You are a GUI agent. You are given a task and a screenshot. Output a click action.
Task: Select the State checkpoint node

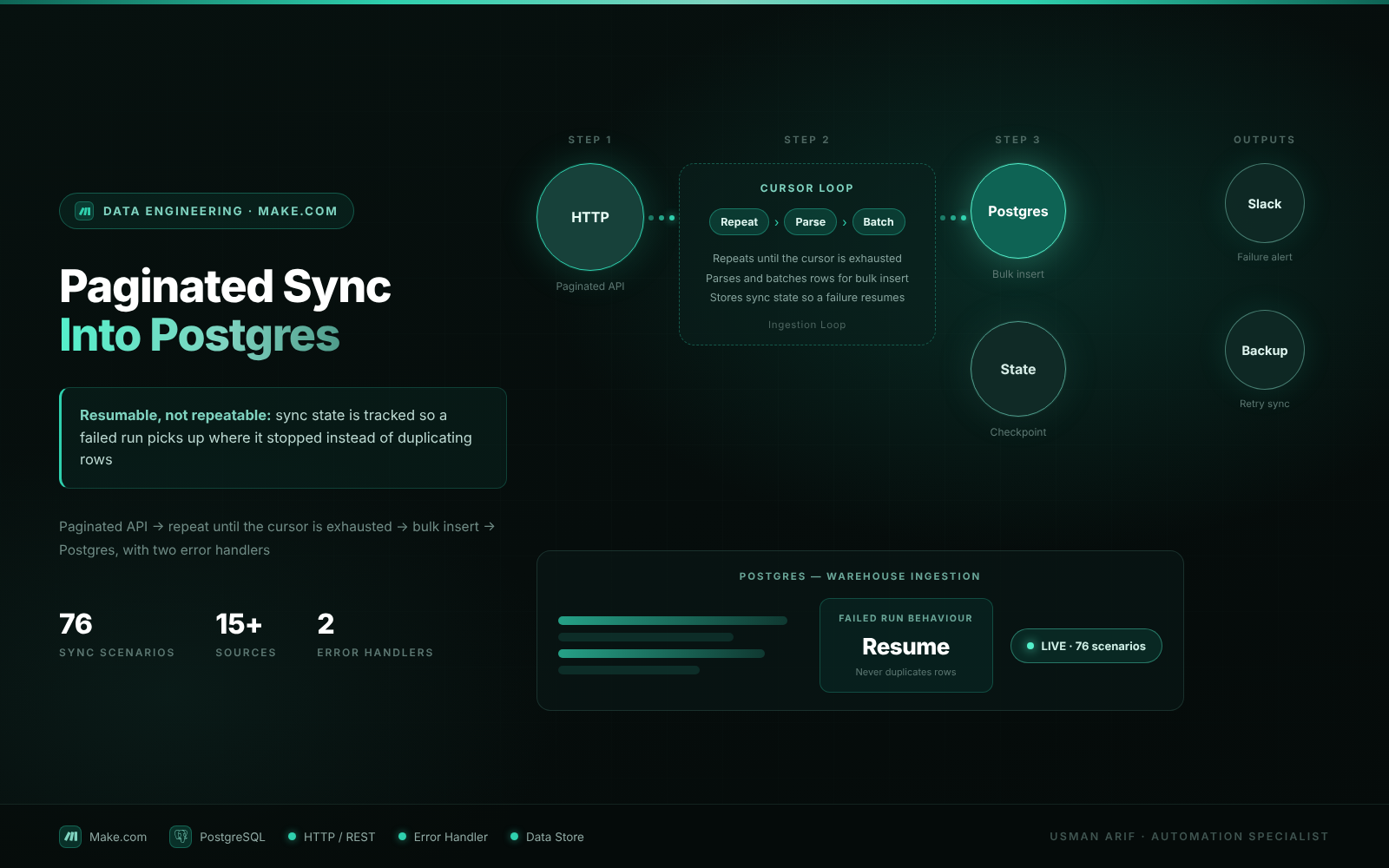(x=1018, y=369)
